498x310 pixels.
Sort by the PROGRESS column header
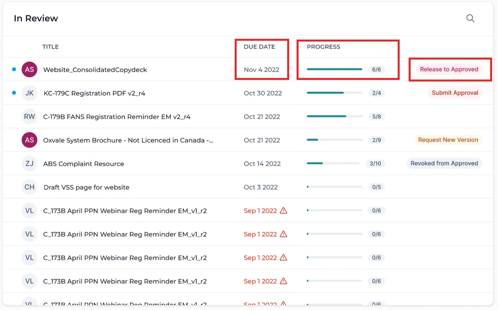click(323, 47)
